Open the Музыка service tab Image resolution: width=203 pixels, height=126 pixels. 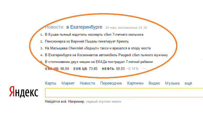point(172,83)
